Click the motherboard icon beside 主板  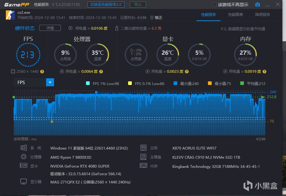point(143,148)
